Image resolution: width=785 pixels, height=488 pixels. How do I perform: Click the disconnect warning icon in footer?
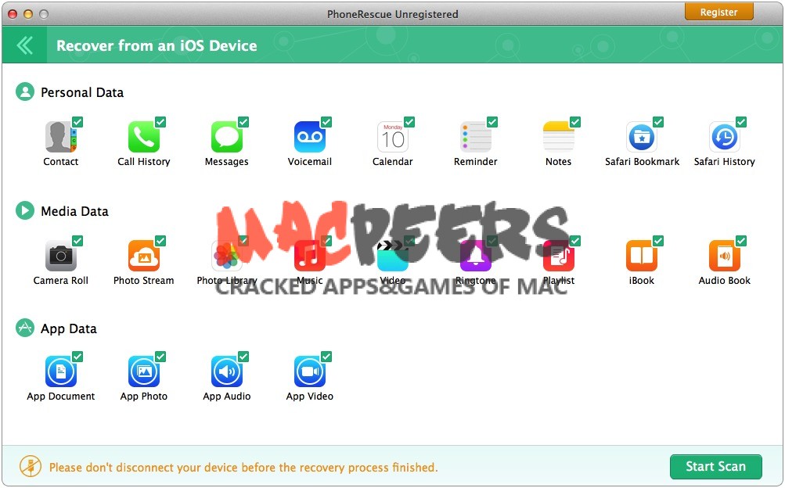coord(31,467)
